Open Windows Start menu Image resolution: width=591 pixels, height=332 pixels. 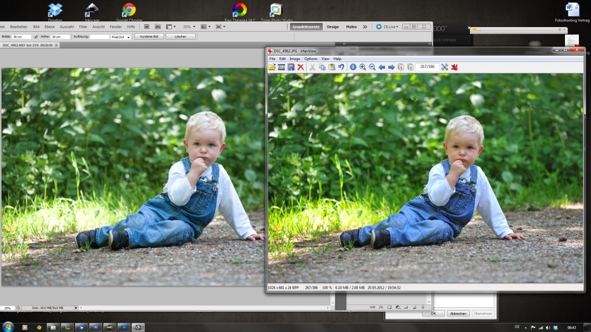coord(8,326)
